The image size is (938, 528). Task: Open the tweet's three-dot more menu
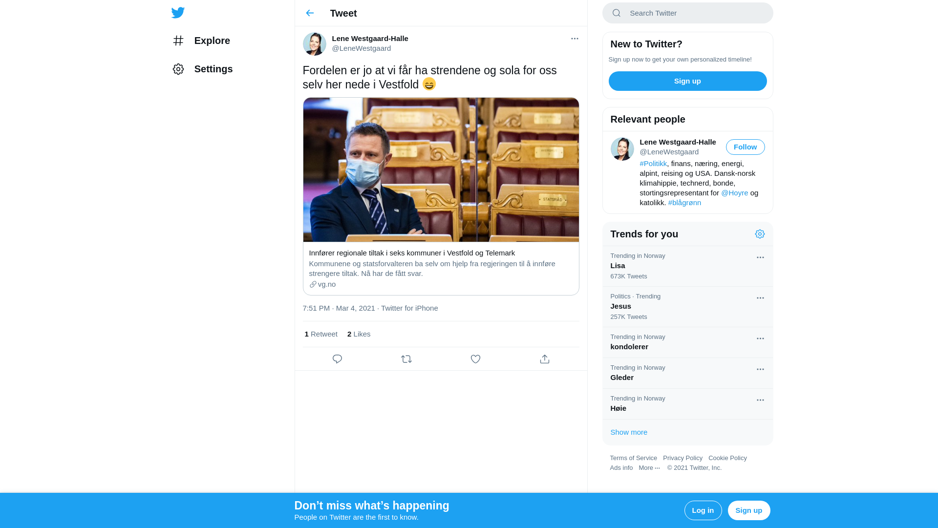575,39
